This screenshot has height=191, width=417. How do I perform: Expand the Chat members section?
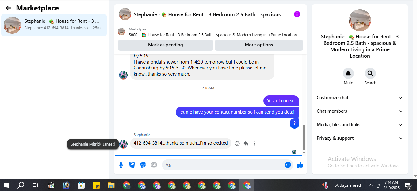coord(360,111)
